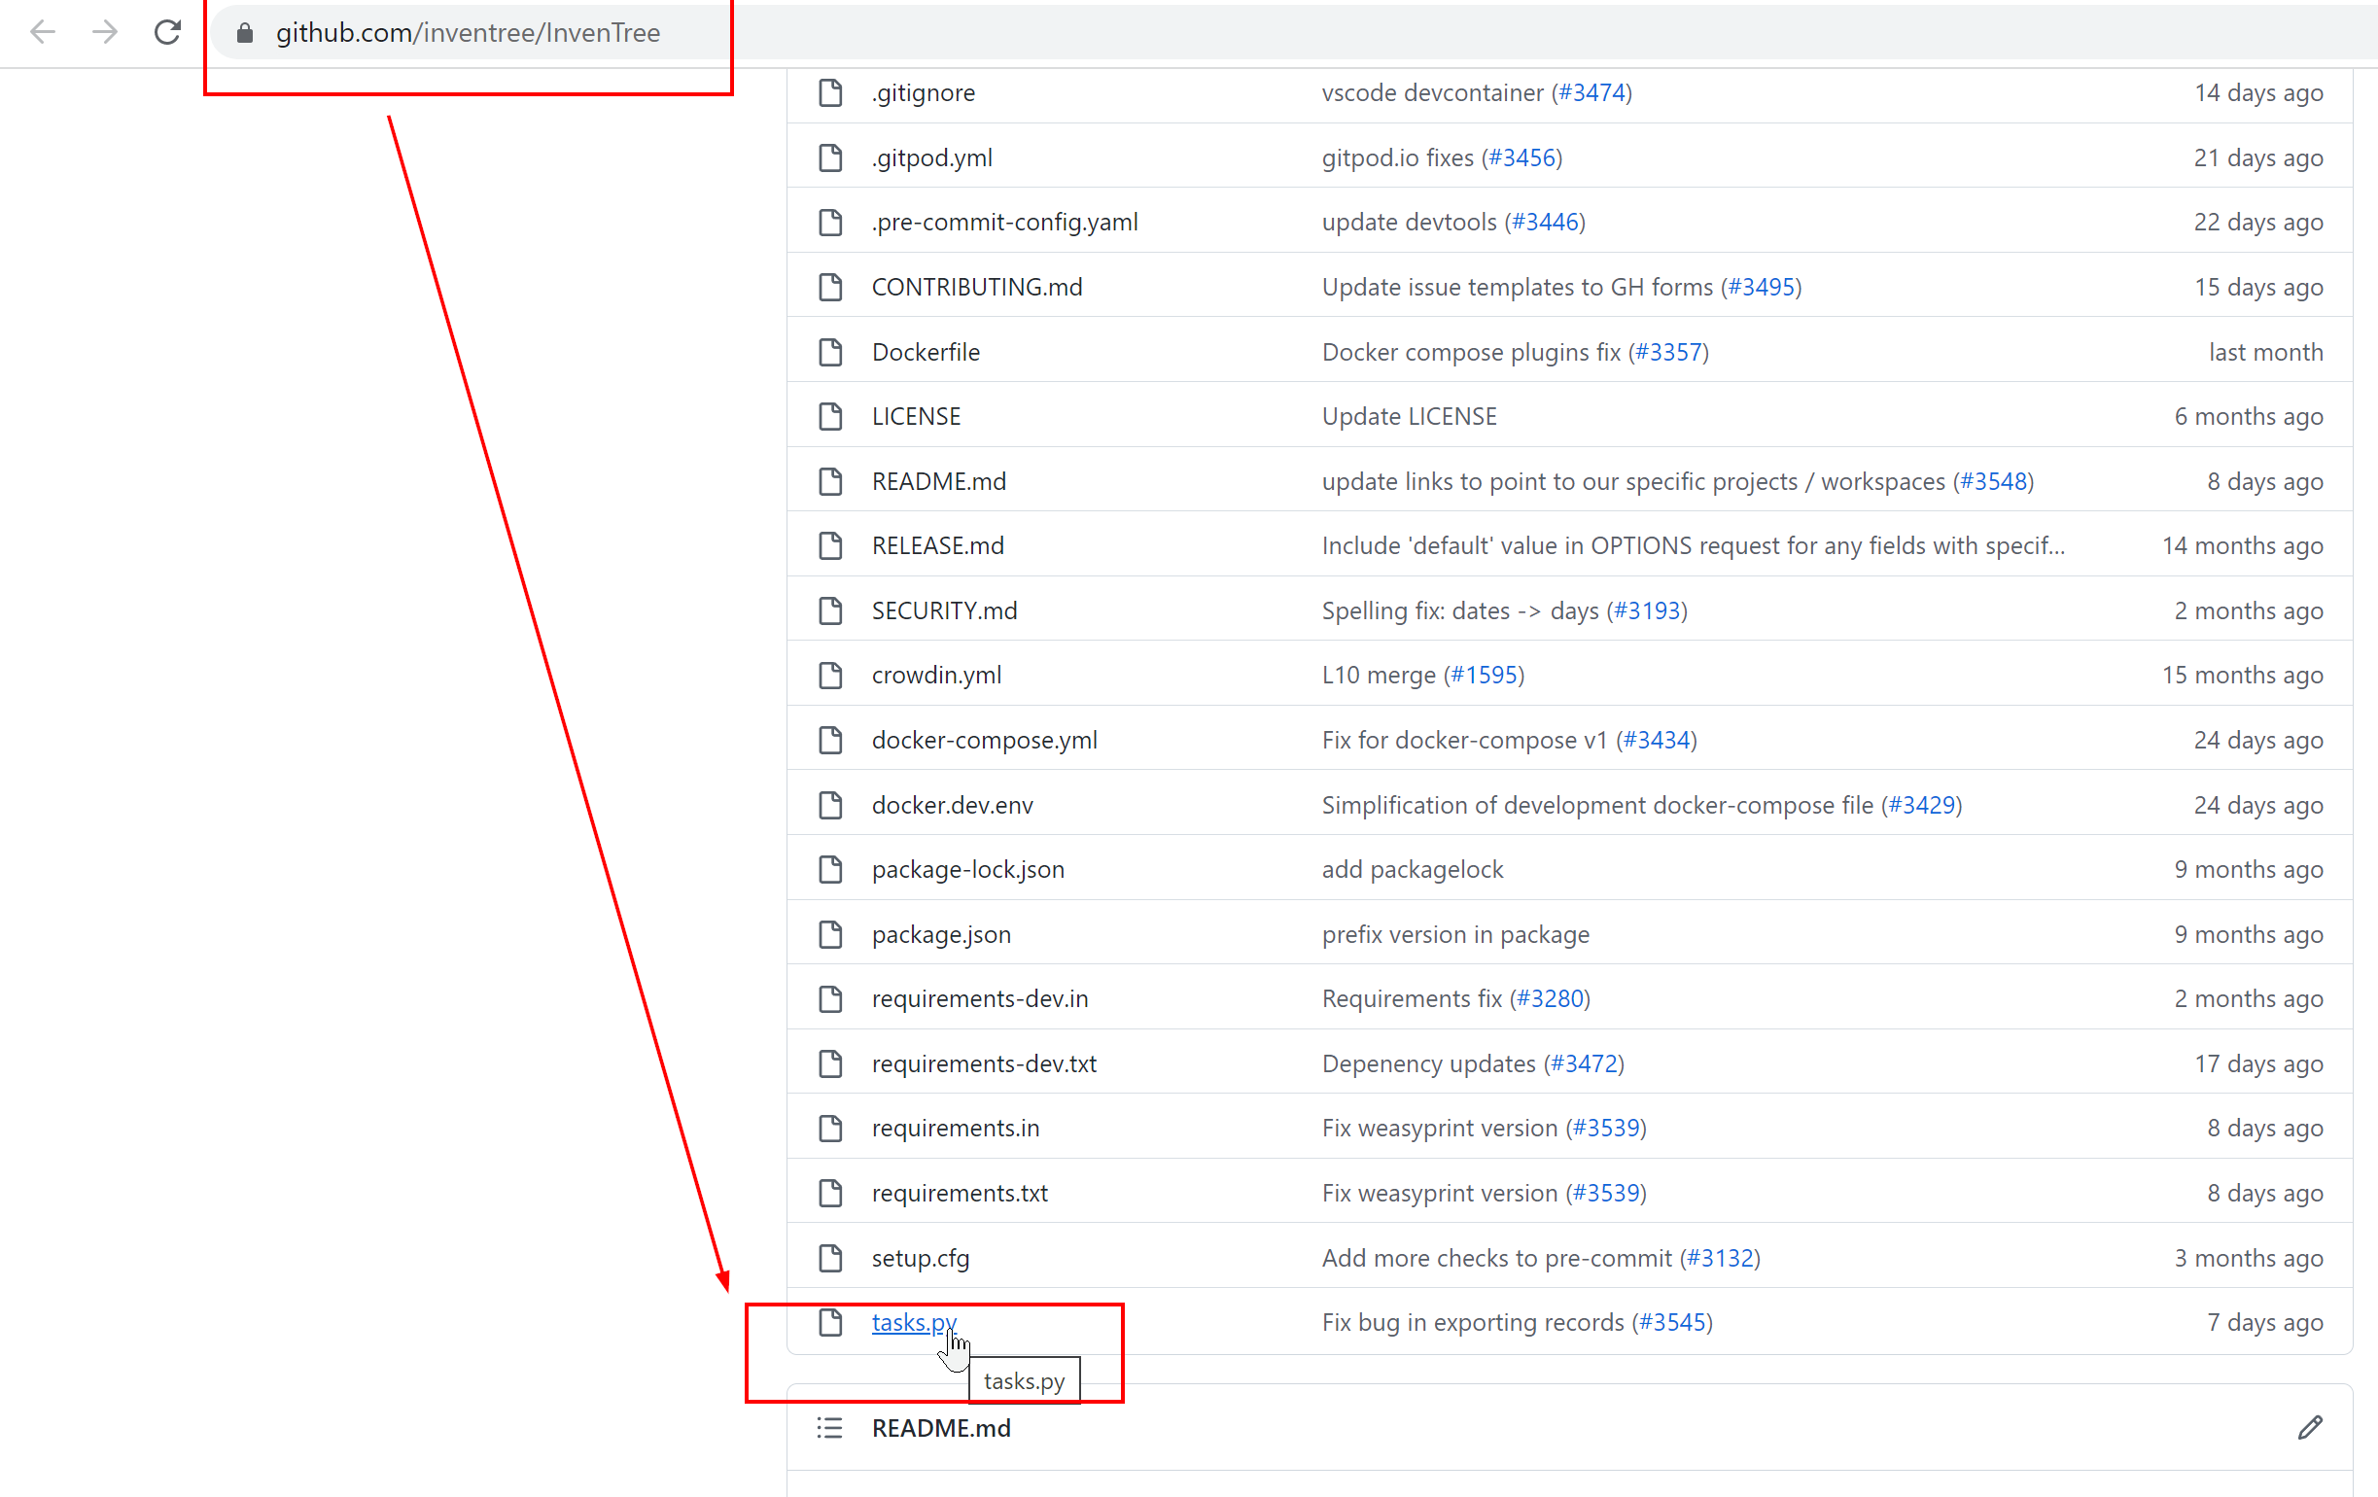Screen dimensions: 2378x1497
Task: View the Dockerfile
Action: (x=926, y=352)
